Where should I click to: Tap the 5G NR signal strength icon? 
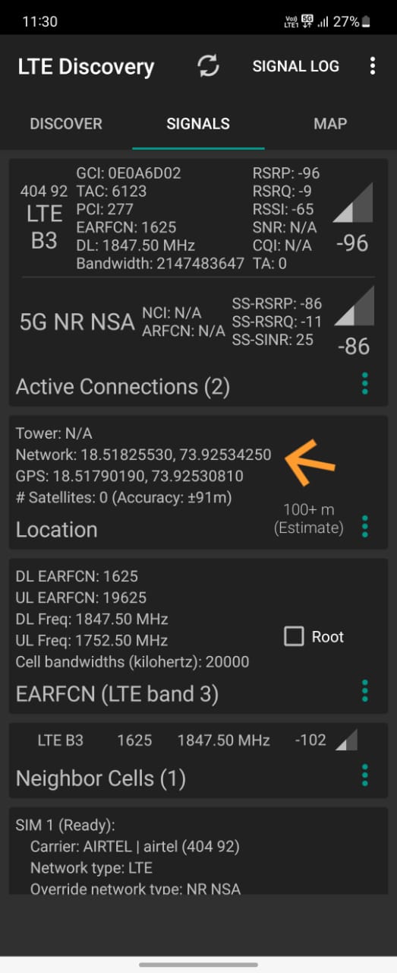(x=354, y=307)
